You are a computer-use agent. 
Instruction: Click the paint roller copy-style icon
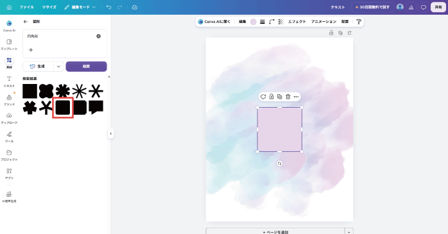pos(359,22)
